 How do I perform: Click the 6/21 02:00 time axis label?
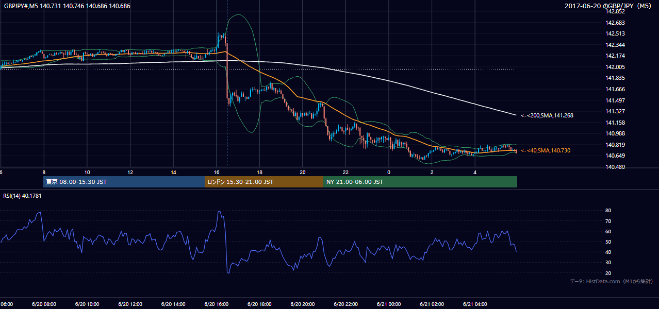click(432, 304)
